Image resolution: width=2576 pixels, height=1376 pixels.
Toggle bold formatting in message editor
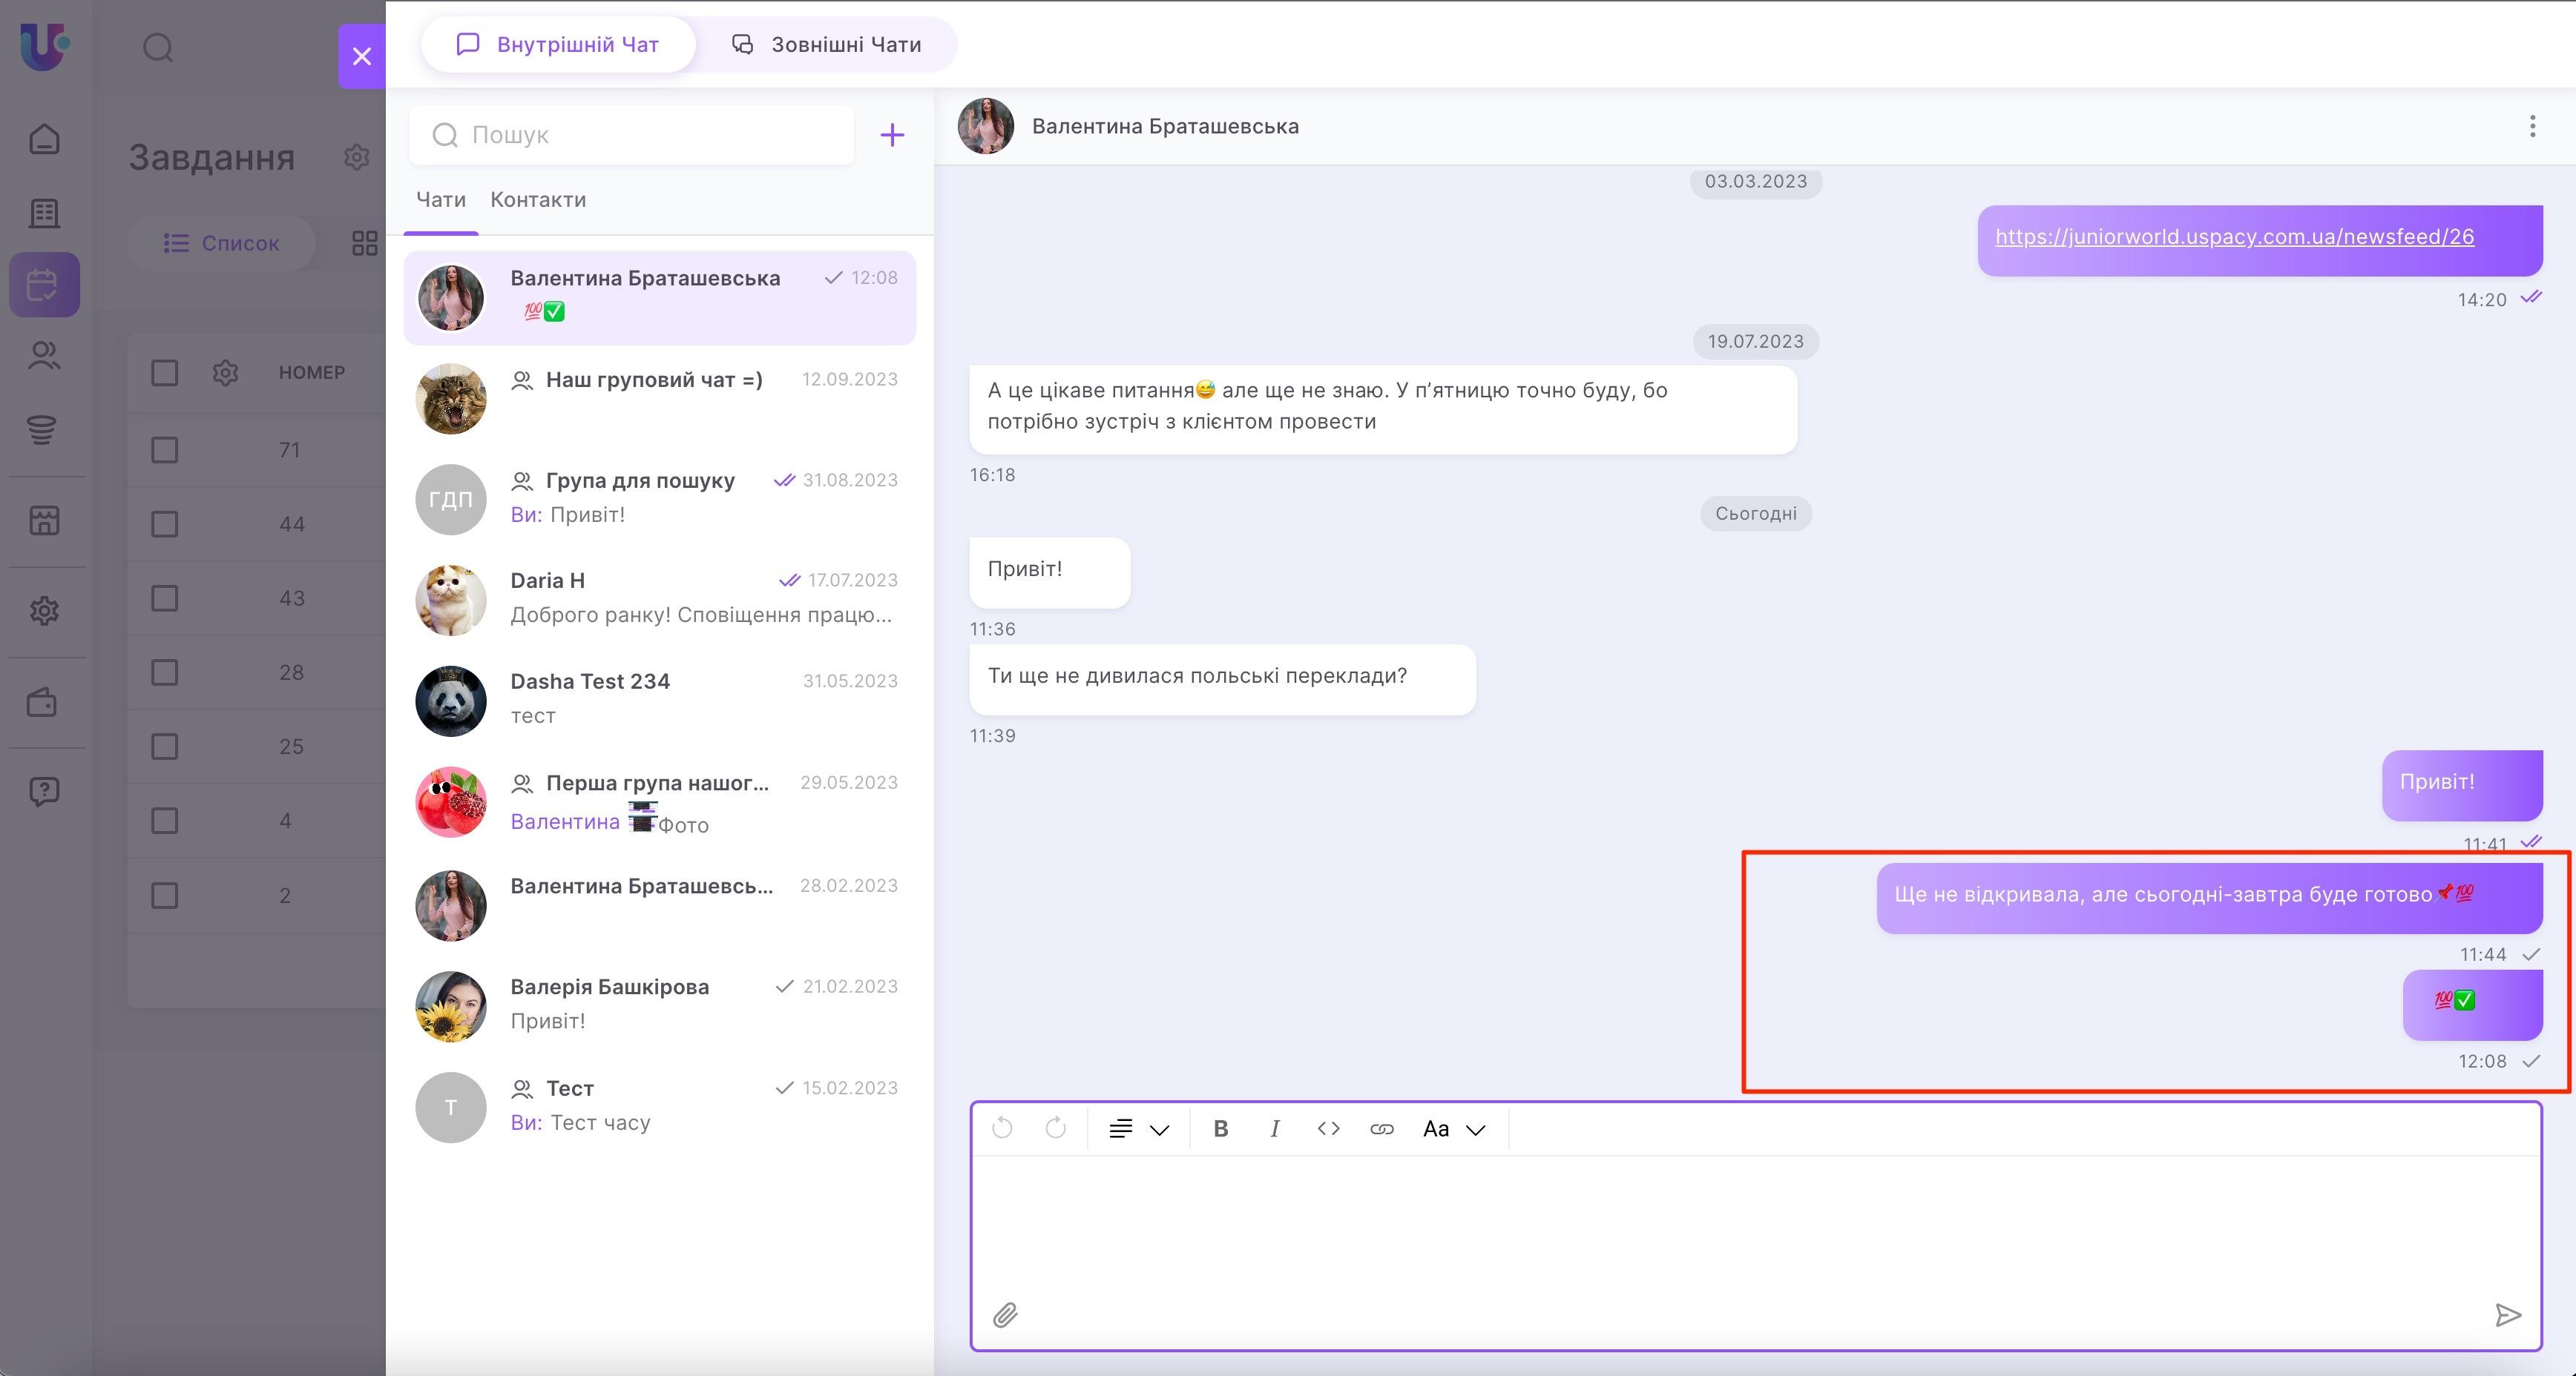(x=1220, y=1129)
